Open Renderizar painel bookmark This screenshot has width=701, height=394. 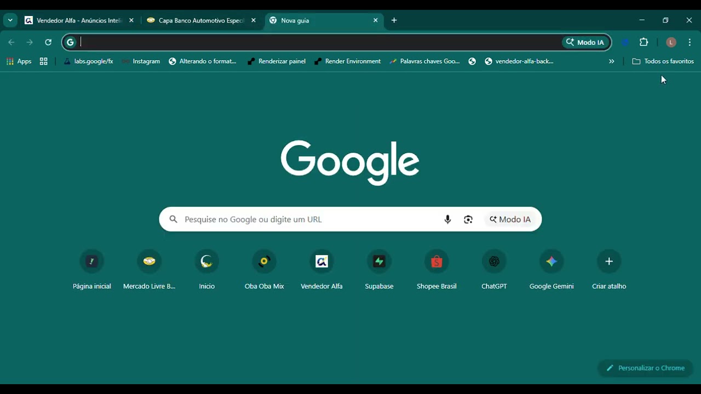pyautogui.click(x=277, y=61)
